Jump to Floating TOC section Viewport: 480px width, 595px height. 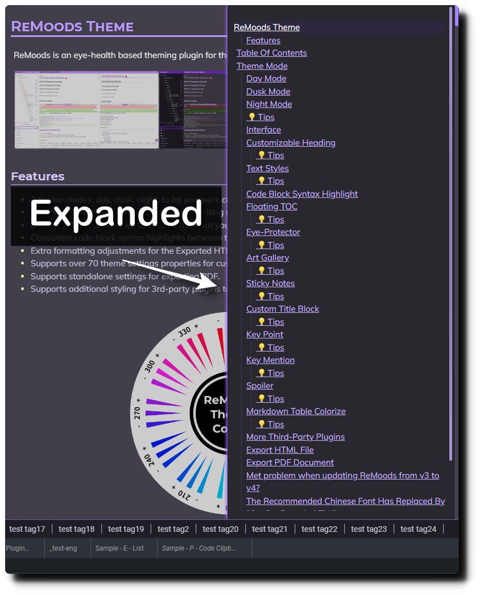pyautogui.click(x=272, y=206)
